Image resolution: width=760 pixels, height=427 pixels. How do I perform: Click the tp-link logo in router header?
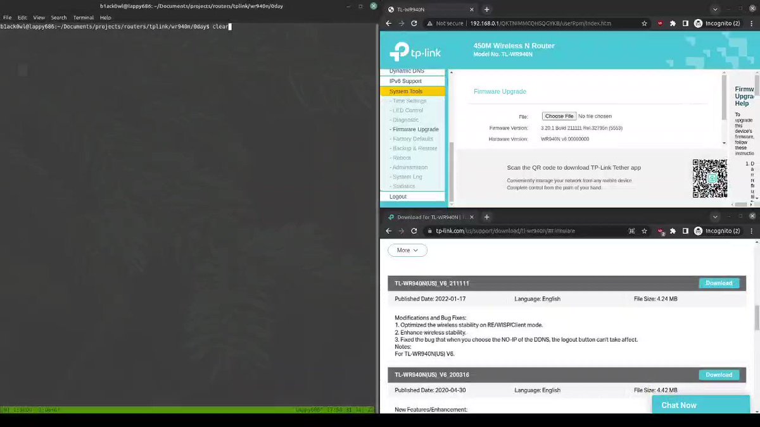click(x=415, y=51)
